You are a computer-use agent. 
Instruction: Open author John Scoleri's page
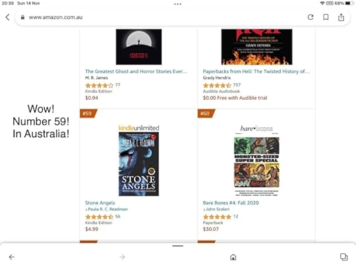pyautogui.click(x=218, y=209)
